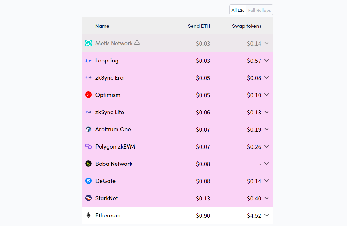This screenshot has width=347, height=226.
Task: Click the Loopring logo icon
Action: click(88, 60)
